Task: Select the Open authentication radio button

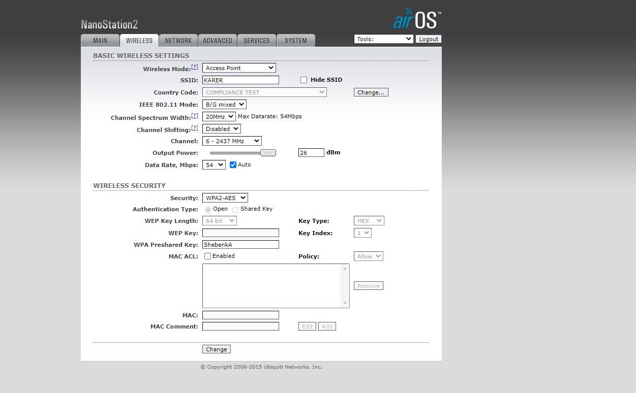Action: coord(208,210)
